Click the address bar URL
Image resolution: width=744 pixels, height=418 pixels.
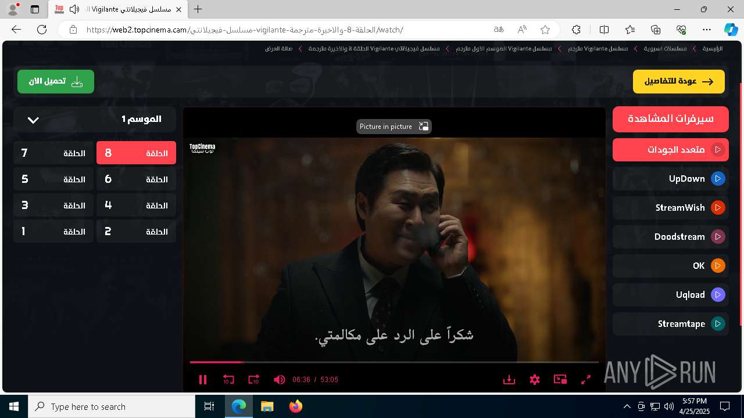pyautogui.click(x=244, y=30)
